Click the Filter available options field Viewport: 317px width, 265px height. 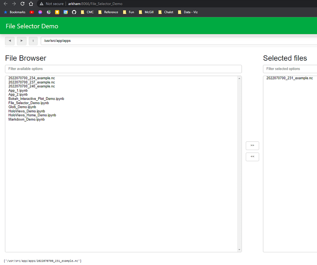[123, 69]
